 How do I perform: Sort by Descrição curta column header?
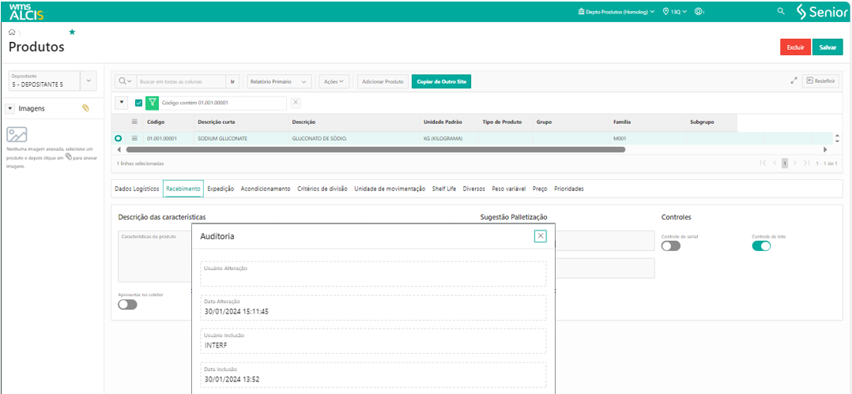(217, 122)
